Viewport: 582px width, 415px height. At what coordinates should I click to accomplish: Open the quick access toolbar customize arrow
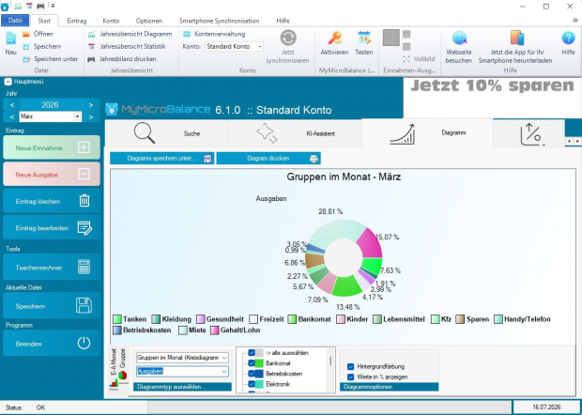[x=54, y=6]
